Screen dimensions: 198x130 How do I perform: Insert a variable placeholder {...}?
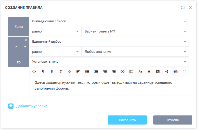coord(184,72)
